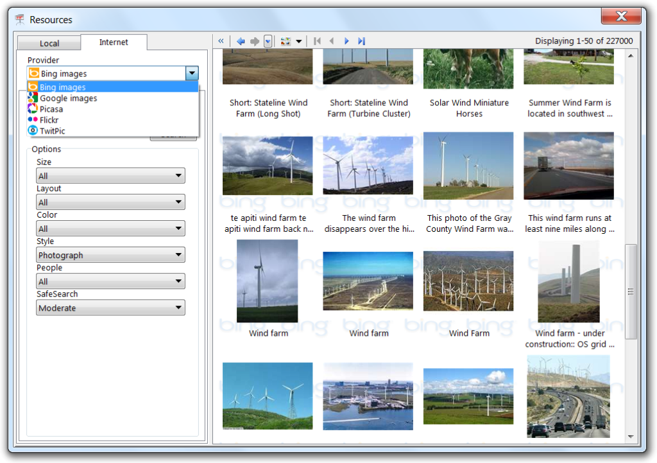Collapse the side panel with double-chevron icon
This screenshot has width=657, height=463.
(221, 41)
